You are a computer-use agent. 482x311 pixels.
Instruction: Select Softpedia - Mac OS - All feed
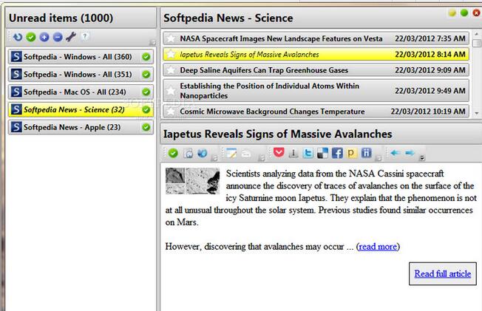click(81, 92)
